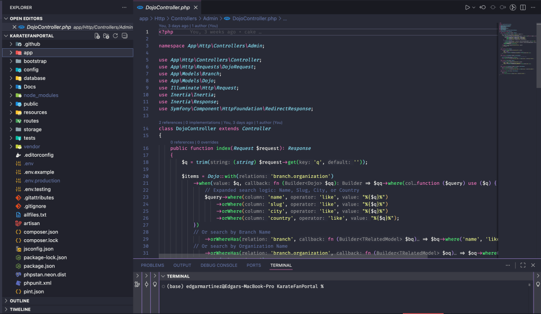Click the Run PHP file play button
Image resolution: width=541 pixels, height=314 pixels.
467,7
